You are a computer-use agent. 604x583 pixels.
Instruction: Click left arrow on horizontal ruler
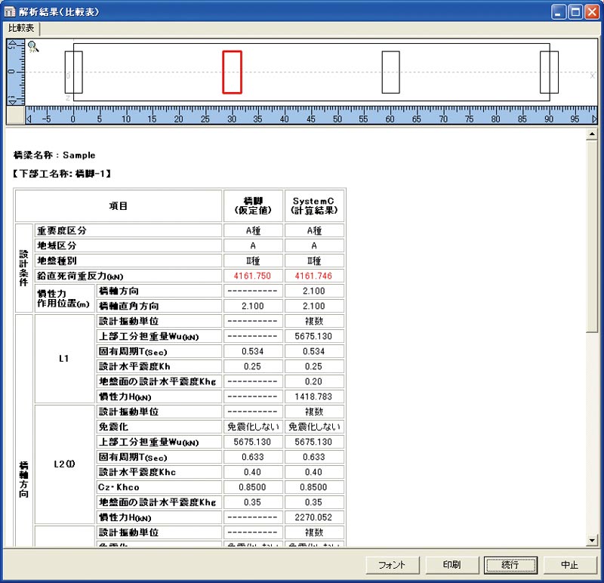pos(29,119)
